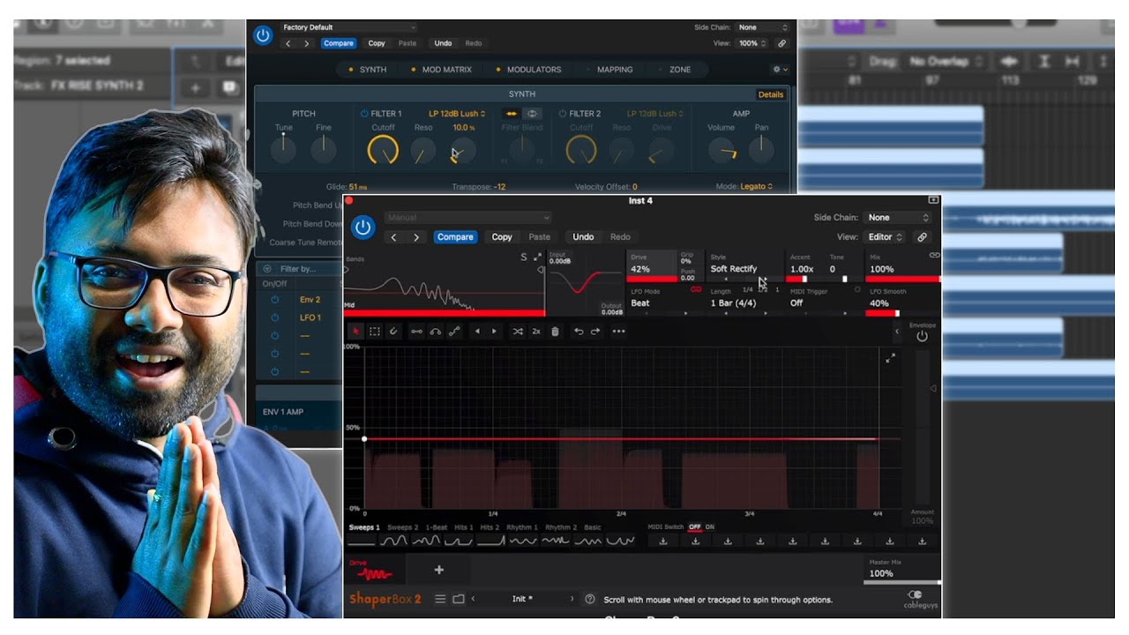Toggle Filter 2 power button

pos(563,113)
